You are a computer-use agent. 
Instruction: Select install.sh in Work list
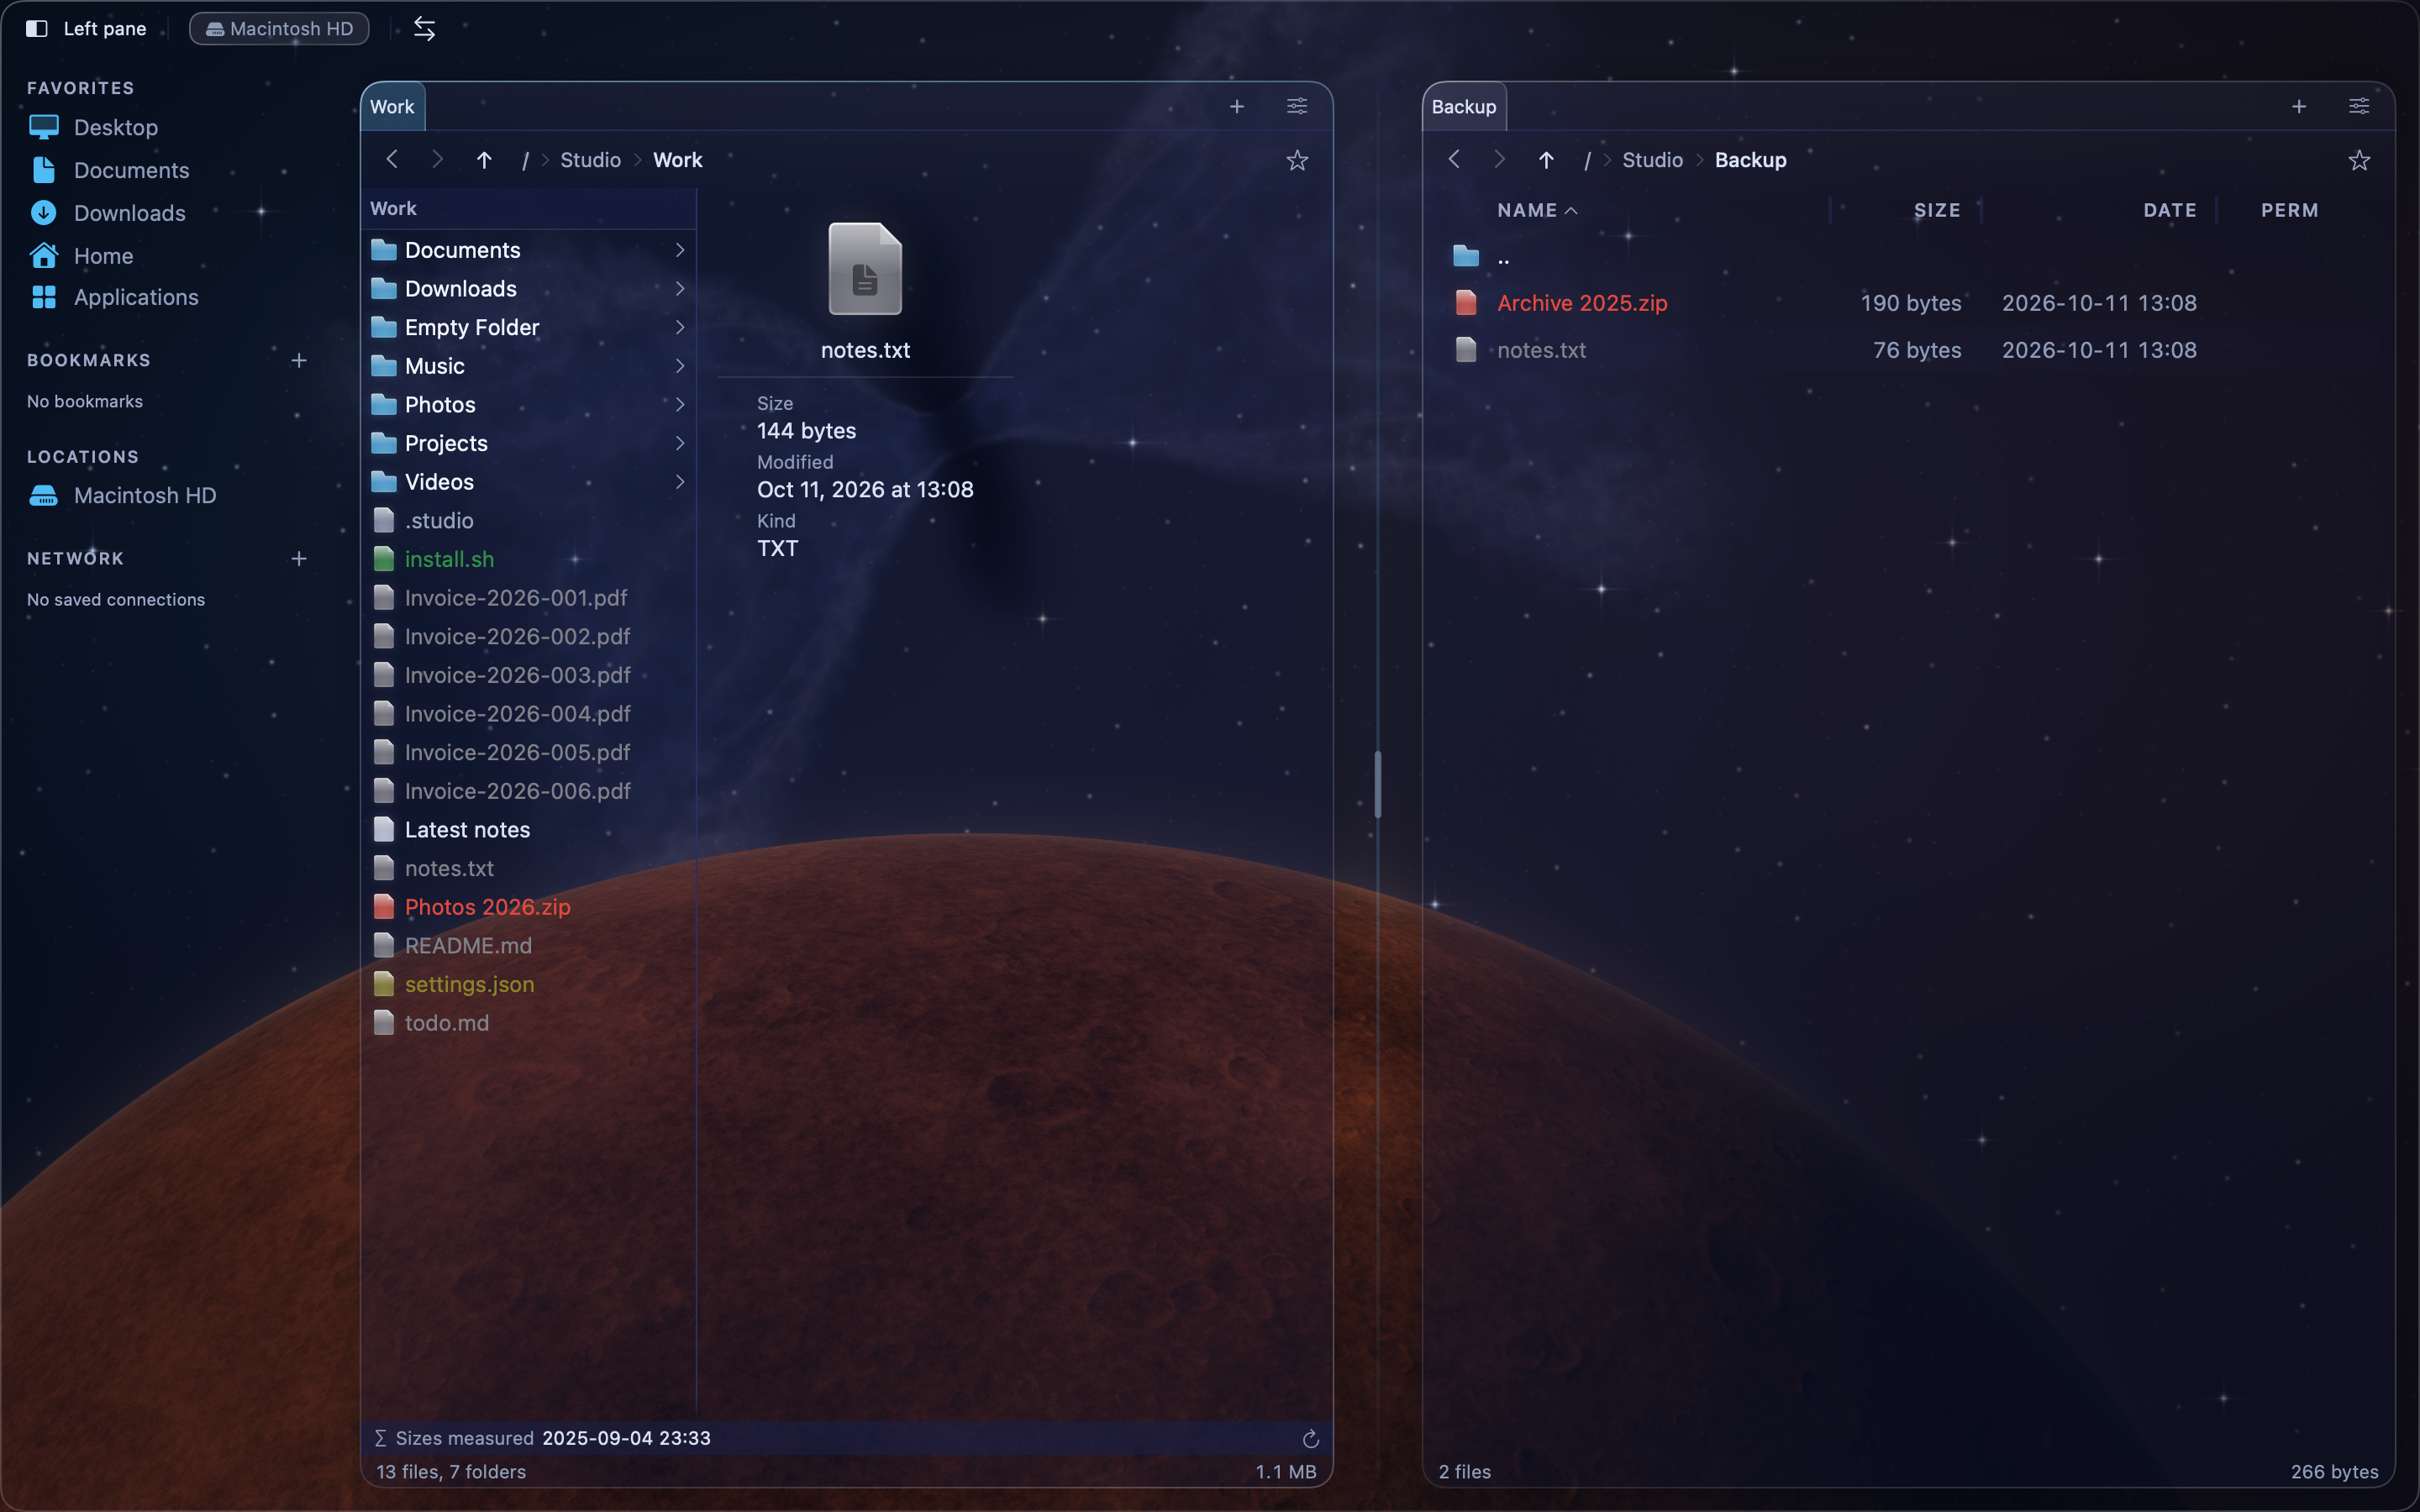529,559
